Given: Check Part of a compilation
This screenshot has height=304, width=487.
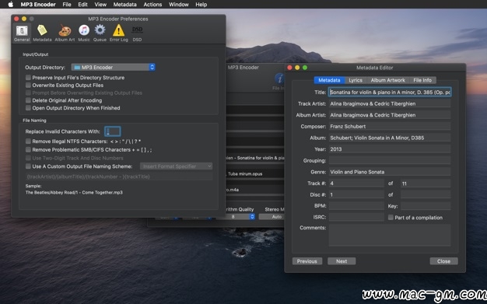Looking at the screenshot, I should [x=391, y=218].
